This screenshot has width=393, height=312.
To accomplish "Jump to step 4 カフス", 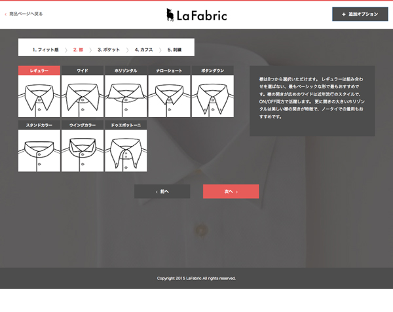I will tap(143, 50).
